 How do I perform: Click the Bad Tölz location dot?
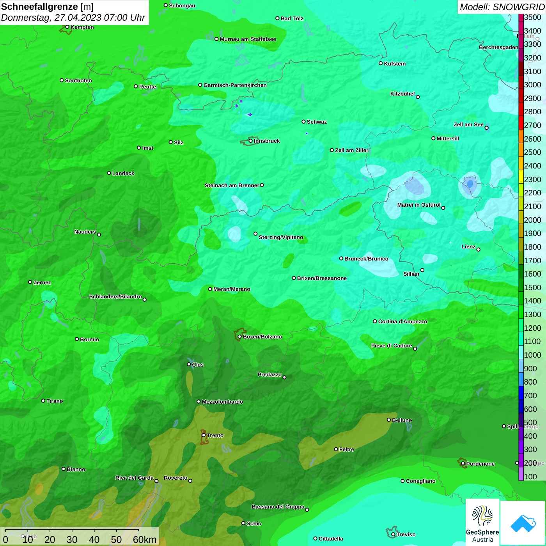tap(277, 18)
